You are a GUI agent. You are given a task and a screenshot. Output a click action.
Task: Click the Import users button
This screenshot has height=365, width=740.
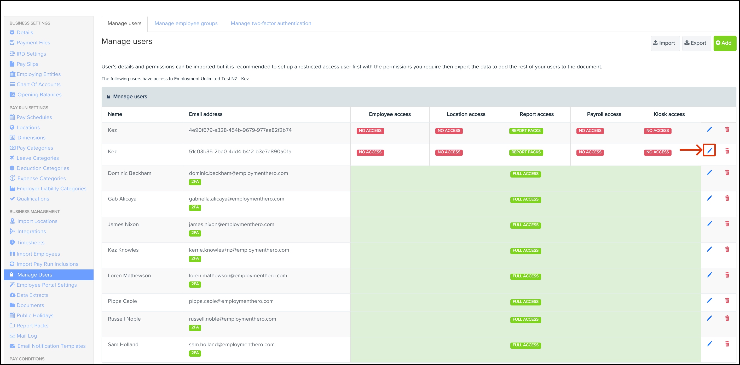pyautogui.click(x=665, y=43)
